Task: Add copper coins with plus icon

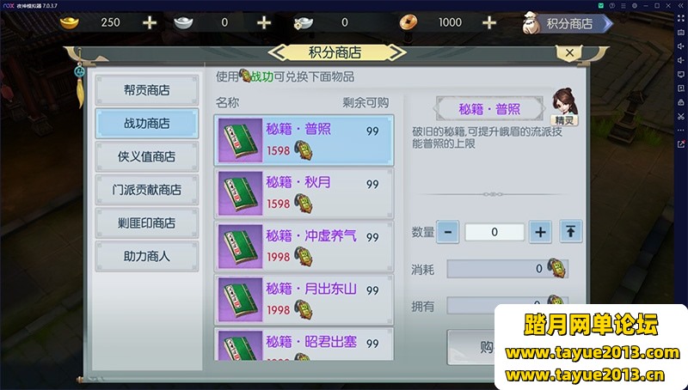Action: 489,22
